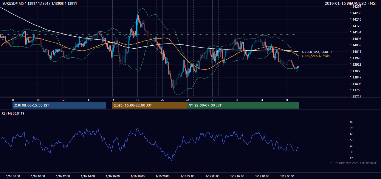Click the chart title 2019-01-16 EUR/USD (M5)
381x179 pixels.
click(351, 3)
